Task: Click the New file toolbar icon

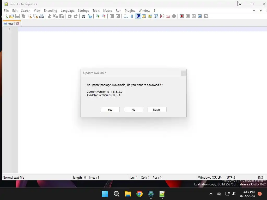Action: coord(6,16)
